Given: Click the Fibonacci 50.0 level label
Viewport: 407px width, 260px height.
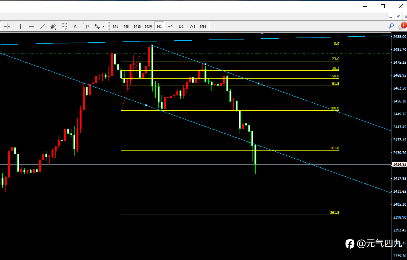Looking at the screenshot, I should 335,76.
